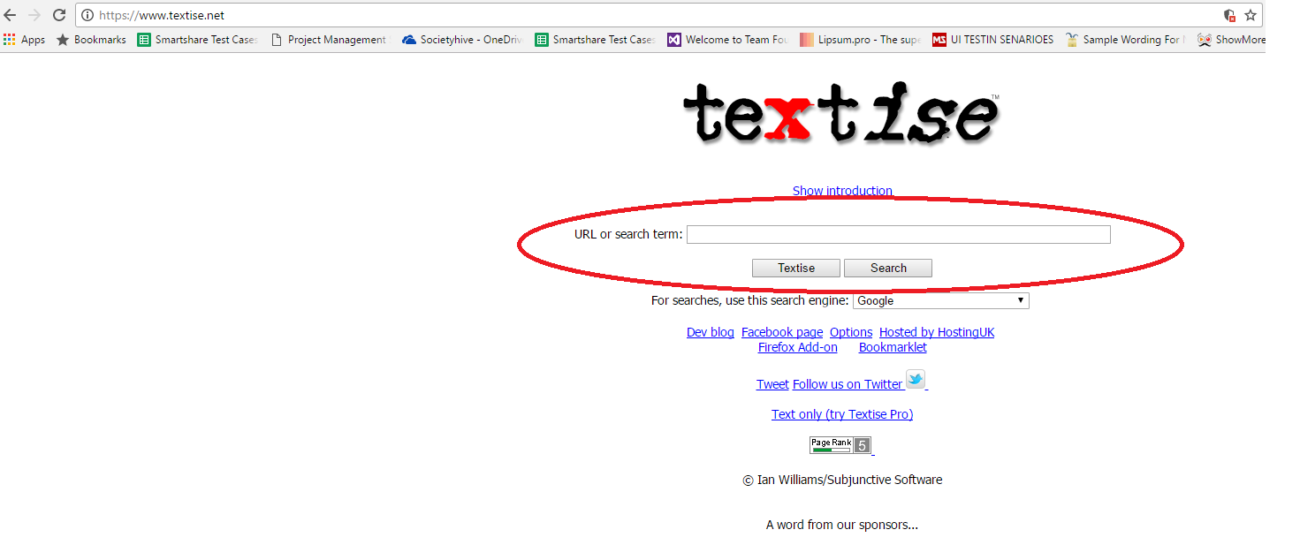Click the browser back arrow
Screen dimensions: 1300x545
coord(11,15)
